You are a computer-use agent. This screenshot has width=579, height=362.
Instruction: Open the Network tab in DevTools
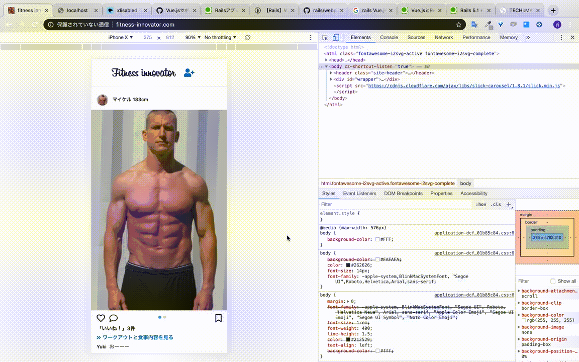tap(443, 38)
